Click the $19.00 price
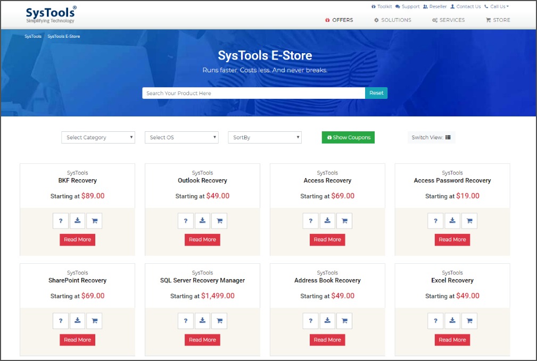The width and height of the screenshot is (537, 361). click(x=468, y=196)
